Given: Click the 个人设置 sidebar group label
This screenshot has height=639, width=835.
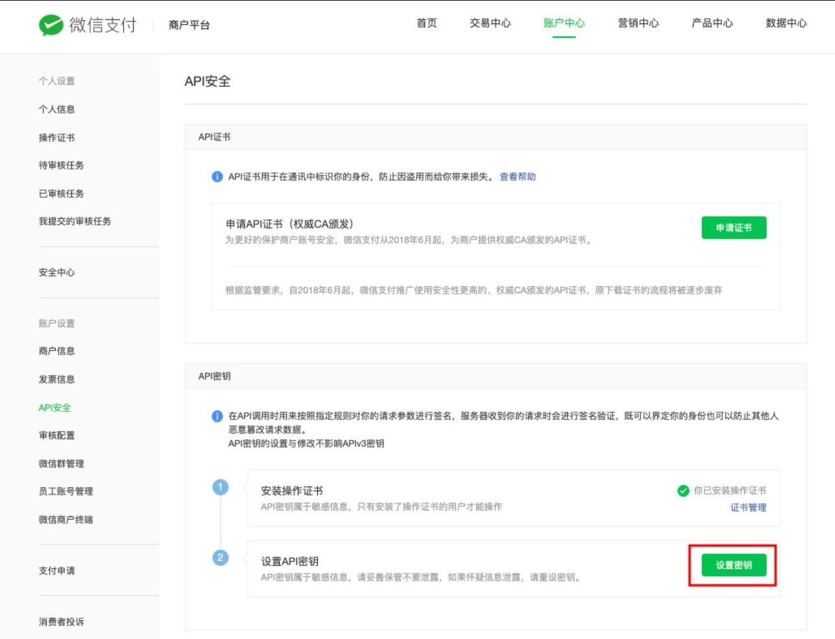Looking at the screenshot, I should [x=57, y=81].
